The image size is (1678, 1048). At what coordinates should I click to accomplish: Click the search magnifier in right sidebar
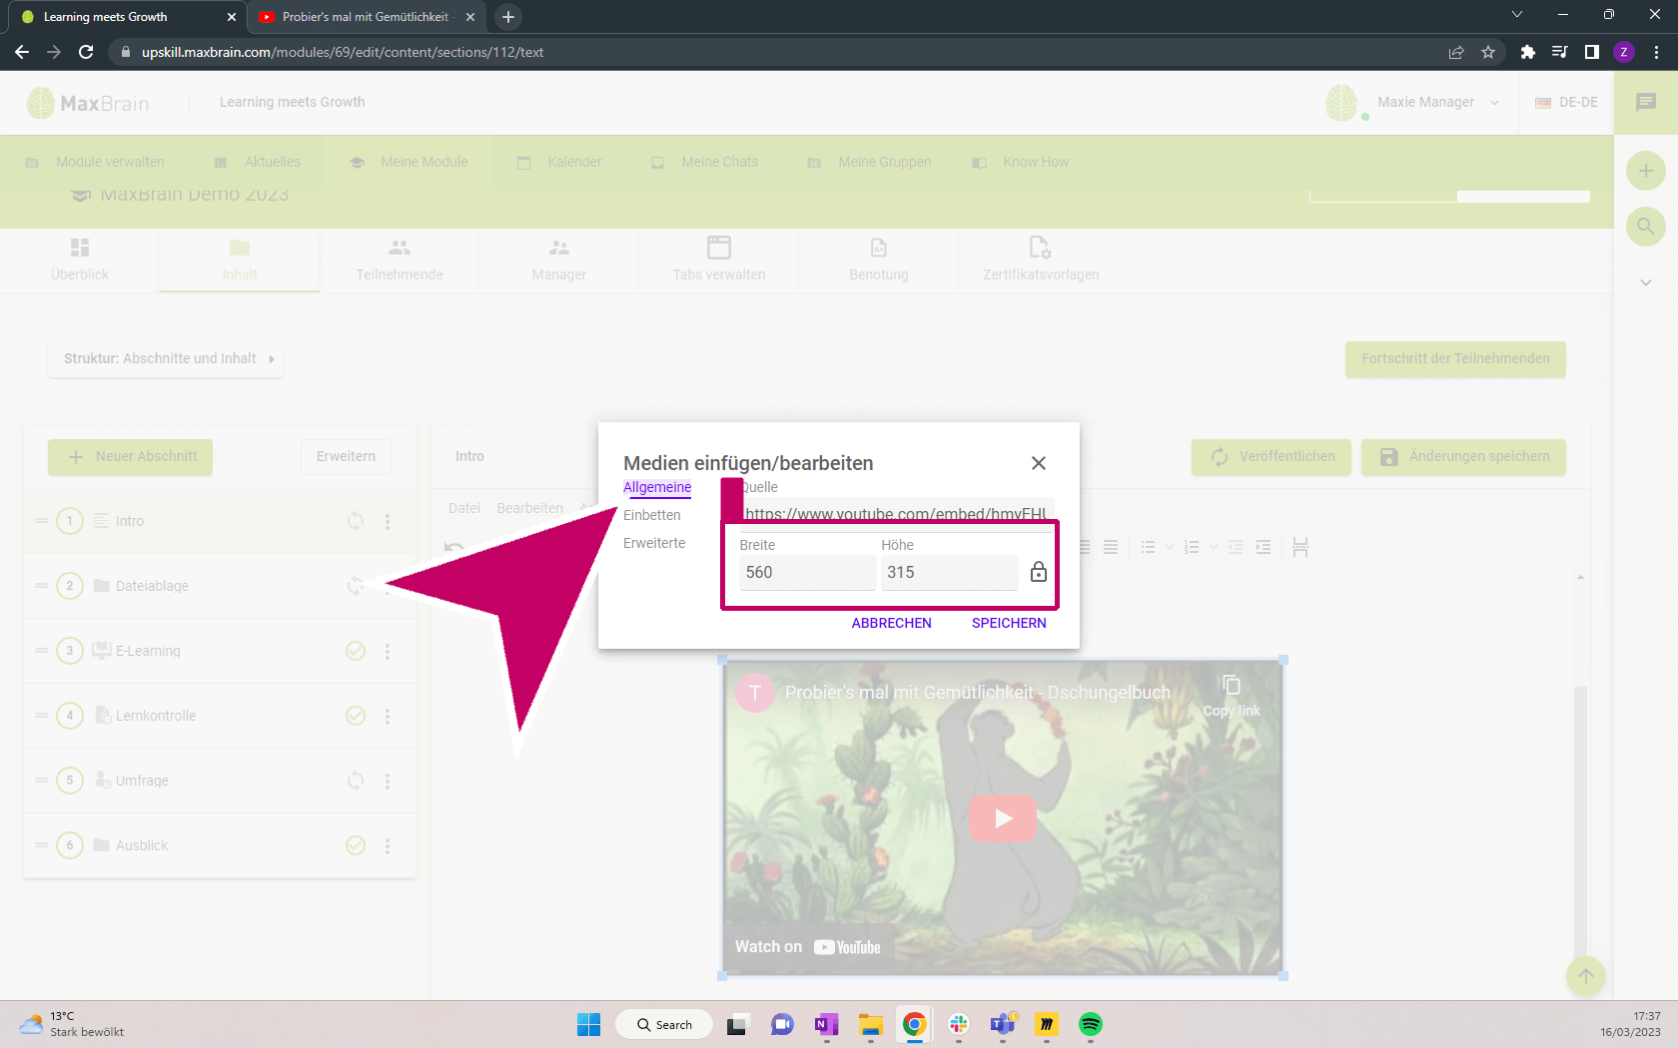(1646, 227)
